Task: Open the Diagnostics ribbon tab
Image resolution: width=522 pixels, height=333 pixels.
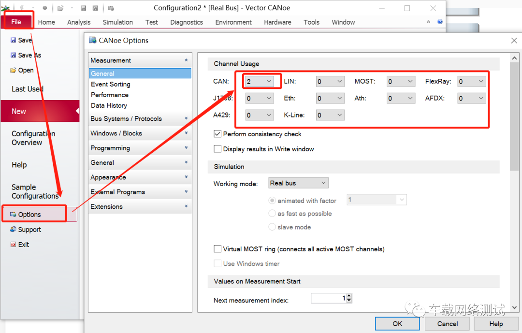Action: (x=187, y=22)
